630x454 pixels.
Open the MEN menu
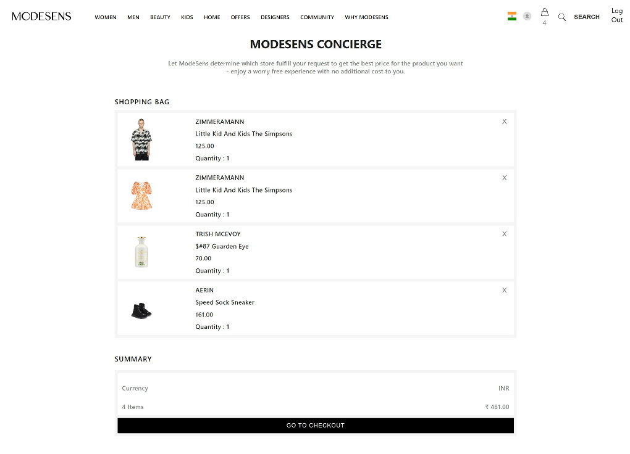133,17
